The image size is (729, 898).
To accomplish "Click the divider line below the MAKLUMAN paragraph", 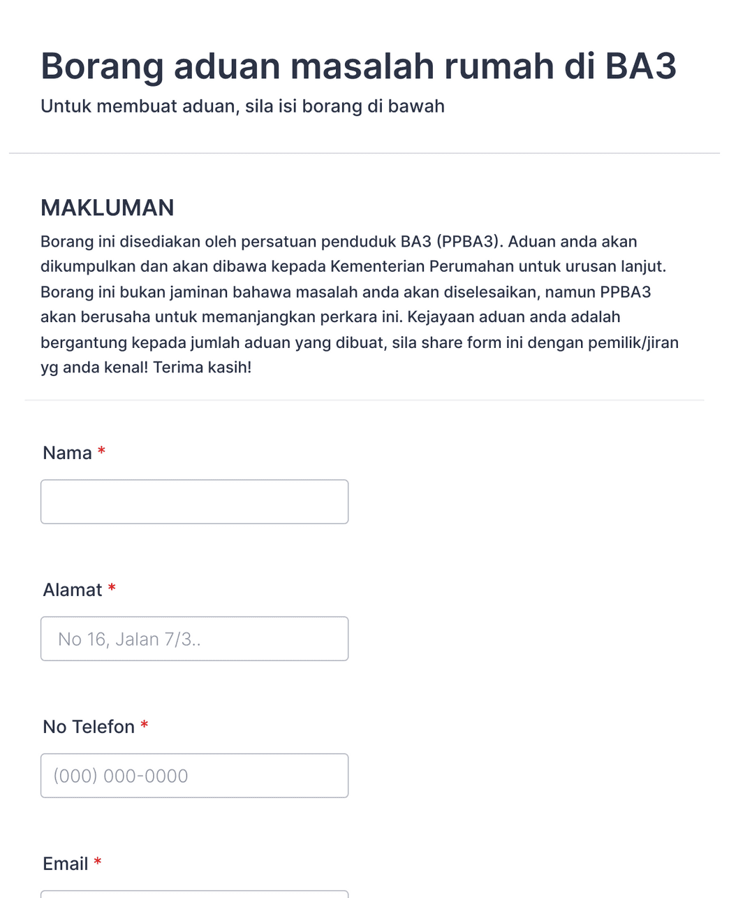I will (364, 400).
